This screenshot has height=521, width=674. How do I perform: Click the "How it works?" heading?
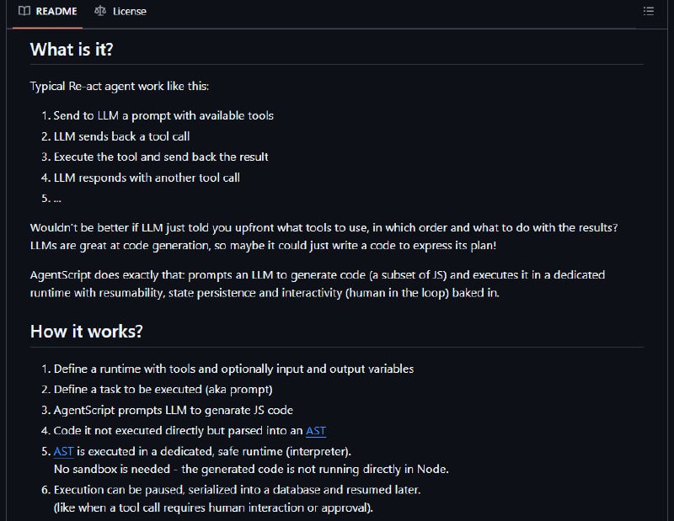click(87, 332)
